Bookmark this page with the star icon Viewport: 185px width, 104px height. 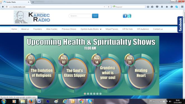click(x=148, y=7)
